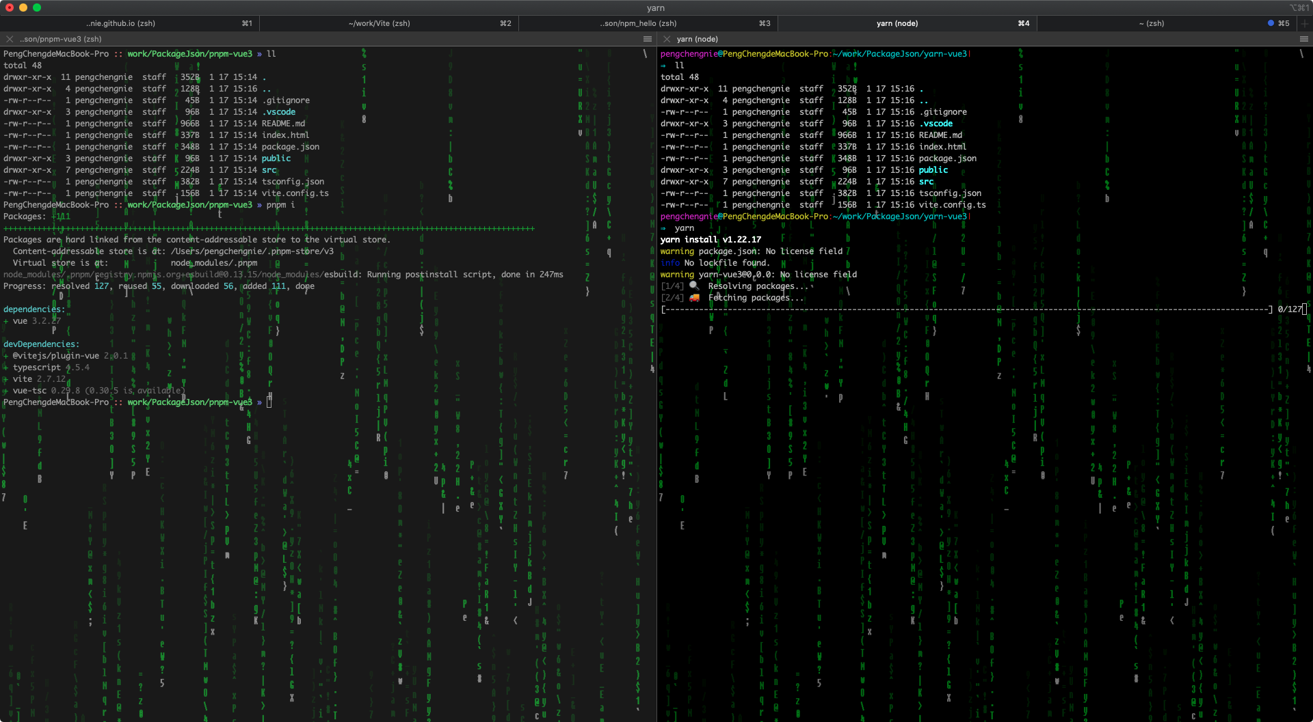Click the cursor at the pnpm-vue3 prompt

click(x=269, y=402)
